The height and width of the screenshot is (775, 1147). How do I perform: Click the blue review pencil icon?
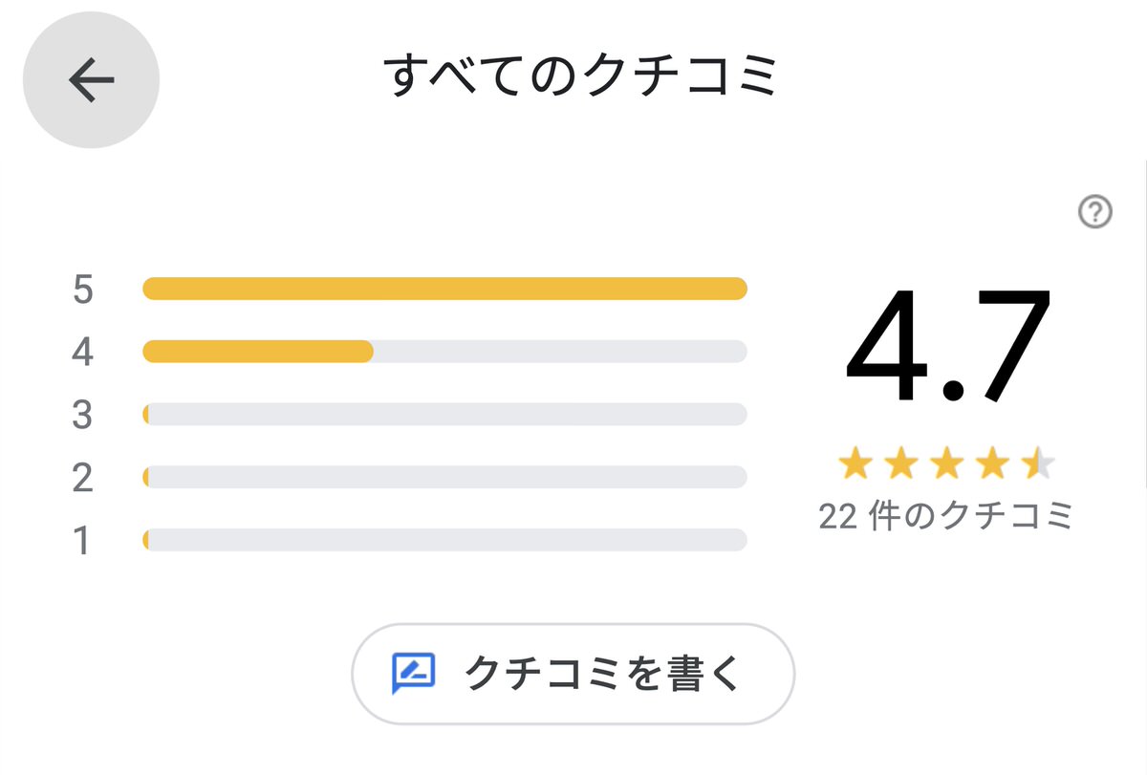click(414, 675)
